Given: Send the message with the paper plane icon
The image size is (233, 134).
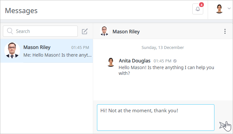Looking at the screenshot, I should 222,125.
